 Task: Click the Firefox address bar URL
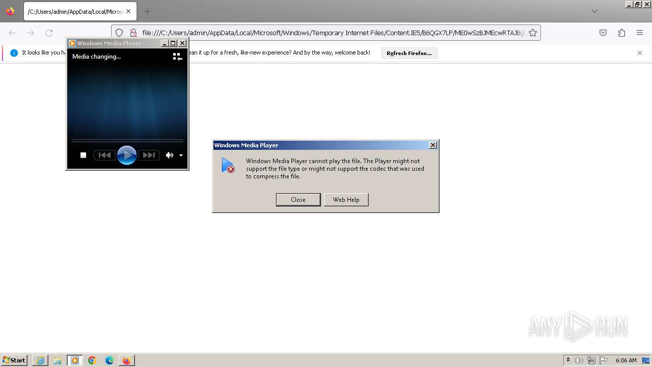(333, 33)
